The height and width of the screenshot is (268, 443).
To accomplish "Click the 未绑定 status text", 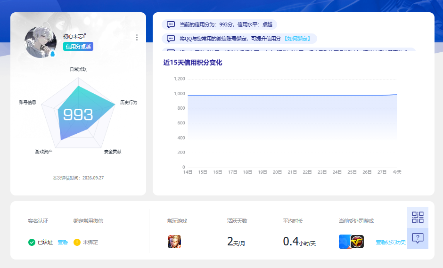I will [90, 242].
